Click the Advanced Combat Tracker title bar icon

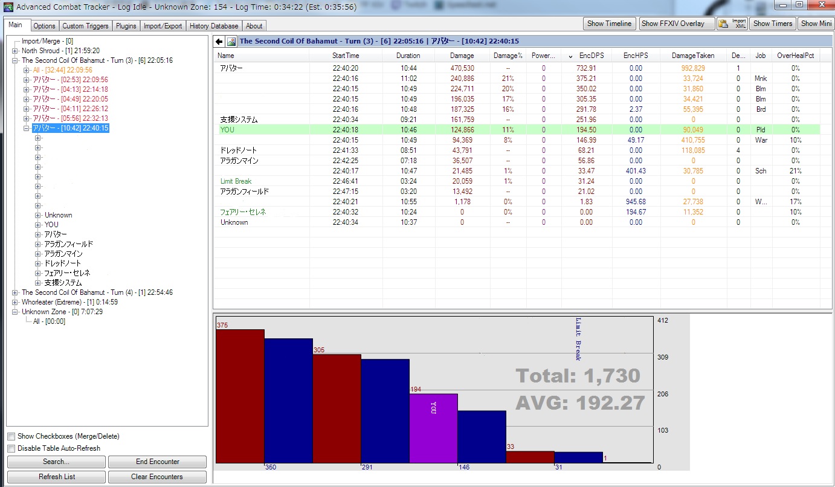point(8,7)
